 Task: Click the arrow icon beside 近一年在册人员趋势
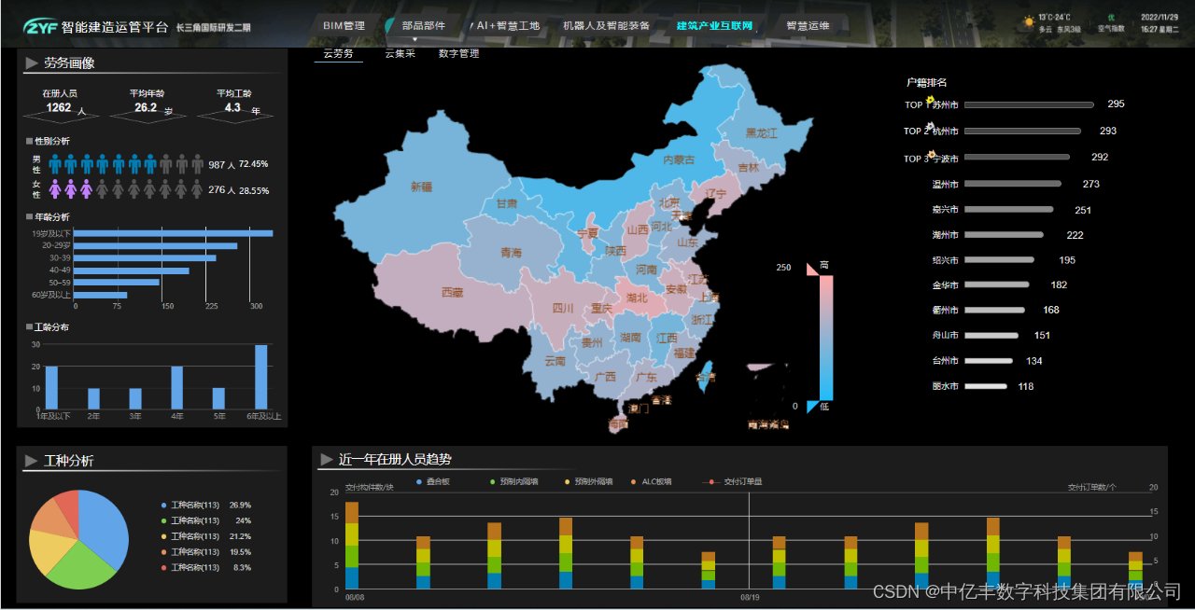(x=325, y=458)
